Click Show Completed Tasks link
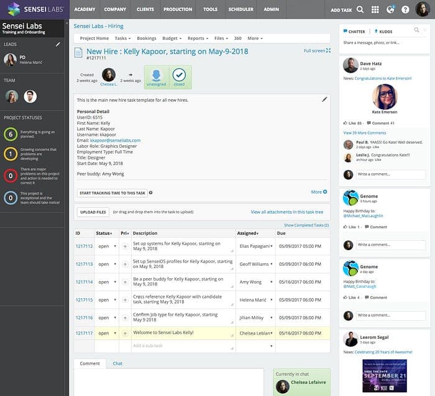 tap(306, 225)
